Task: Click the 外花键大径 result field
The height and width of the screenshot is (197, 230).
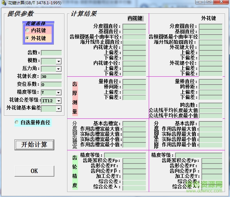Action: coord(211,47)
